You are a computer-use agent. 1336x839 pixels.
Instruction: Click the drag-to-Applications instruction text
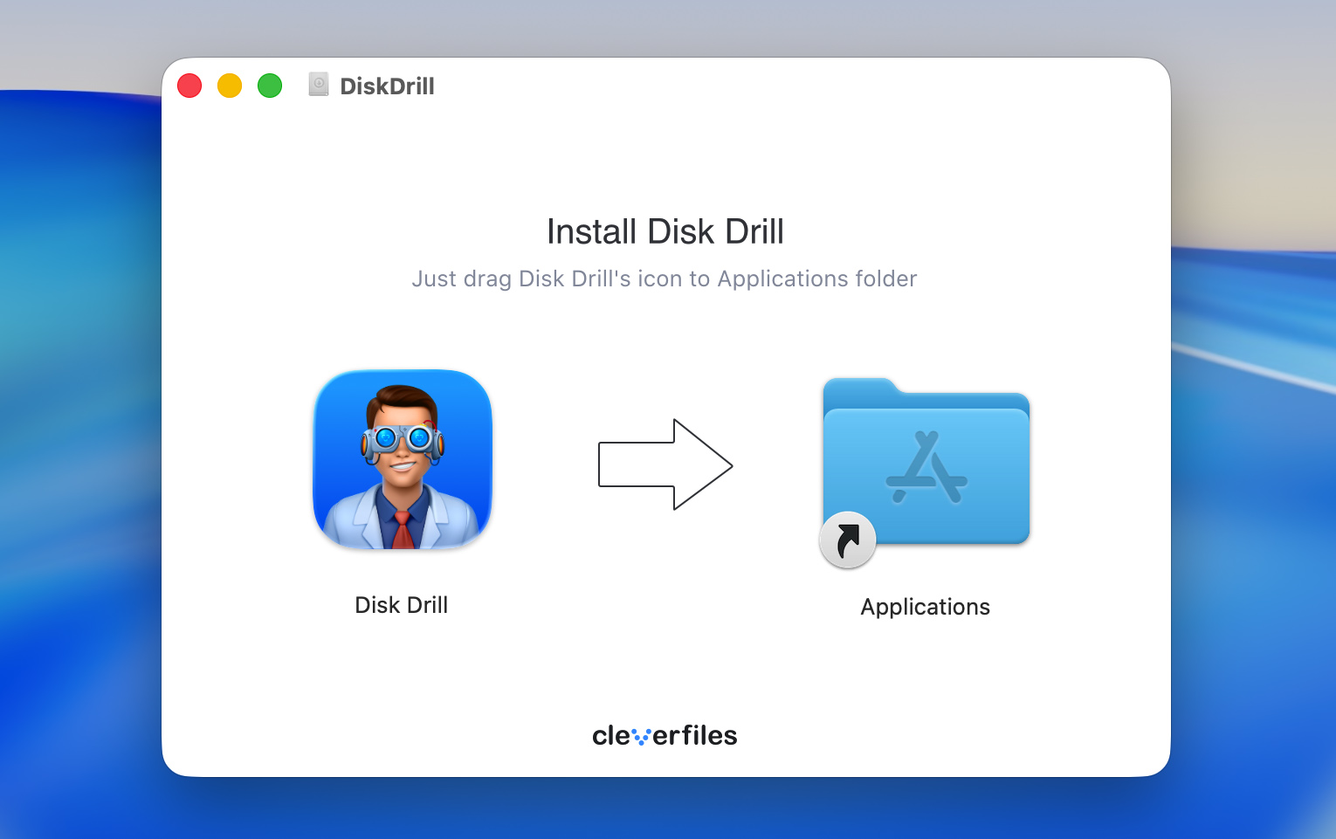click(x=665, y=279)
